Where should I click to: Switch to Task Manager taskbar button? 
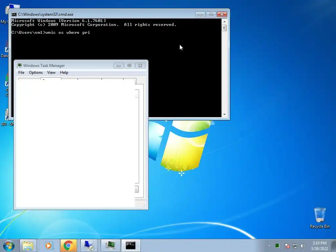point(110,245)
